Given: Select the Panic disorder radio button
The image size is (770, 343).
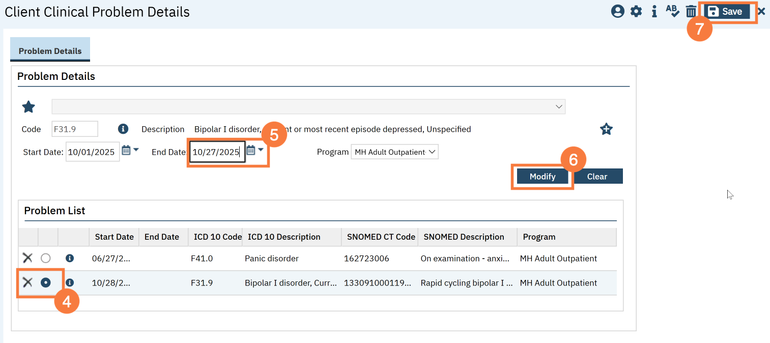Looking at the screenshot, I should 46,258.
